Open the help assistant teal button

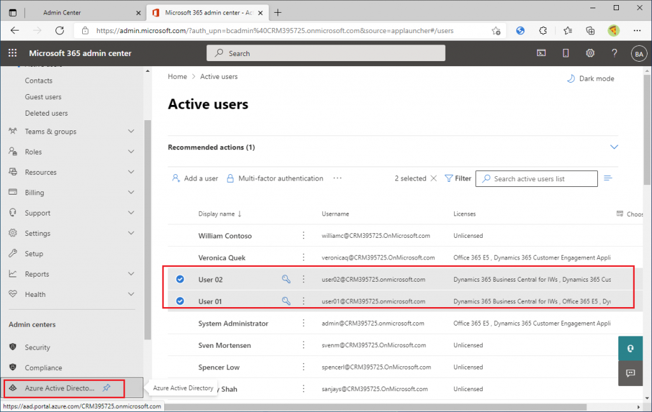tap(630, 348)
